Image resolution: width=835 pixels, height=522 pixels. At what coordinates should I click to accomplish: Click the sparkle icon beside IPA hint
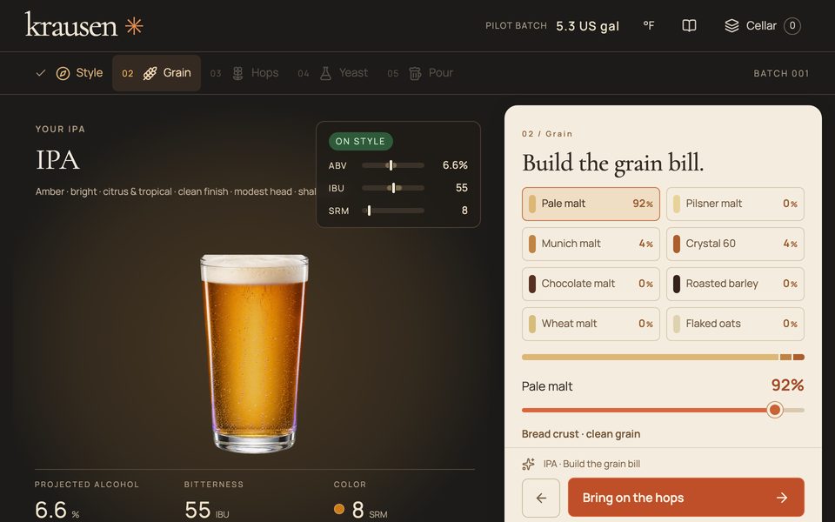tap(528, 464)
